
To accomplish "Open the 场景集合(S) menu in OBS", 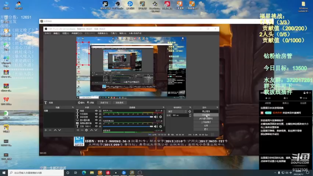I will point(103,33).
